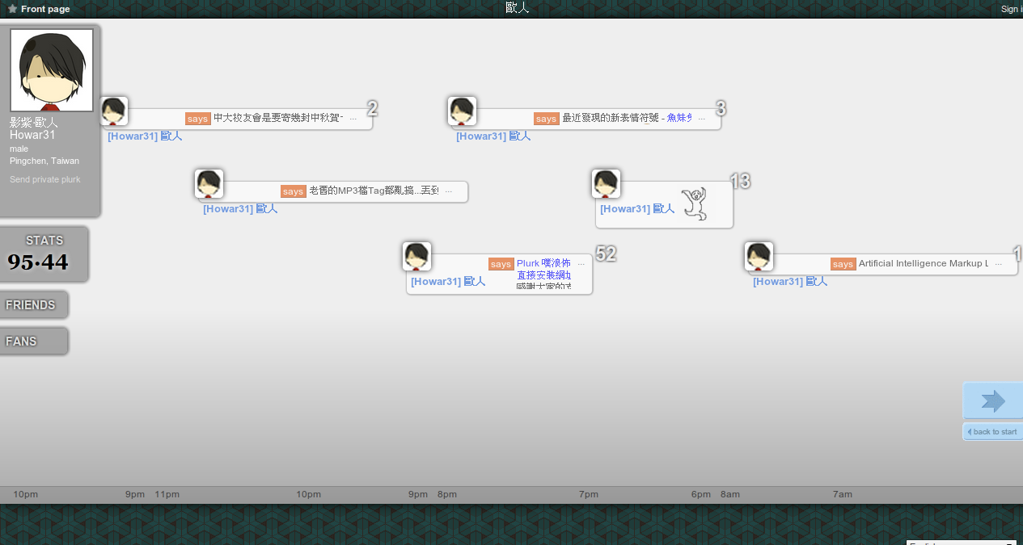The image size is (1023, 545).
Task: Click the dancing figure emoticon plurk
Action: (693, 203)
